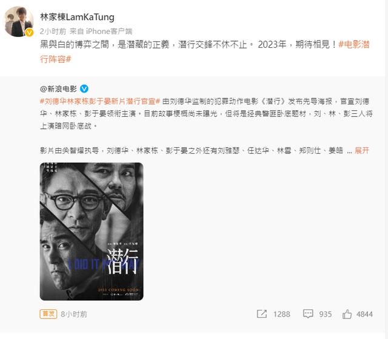Like the post with thumbs-up icon

pyautogui.click(x=347, y=314)
